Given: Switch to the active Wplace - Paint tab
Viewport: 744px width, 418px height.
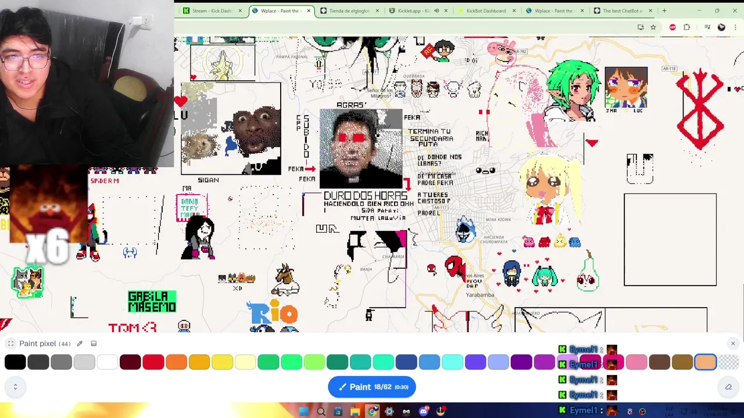Looking at the screenshot, I should 281,10.
